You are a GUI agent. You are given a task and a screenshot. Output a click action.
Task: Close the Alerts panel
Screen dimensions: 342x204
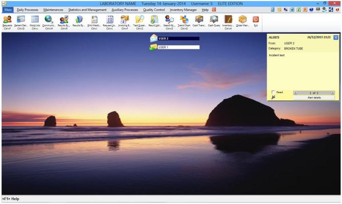point(336,37)
